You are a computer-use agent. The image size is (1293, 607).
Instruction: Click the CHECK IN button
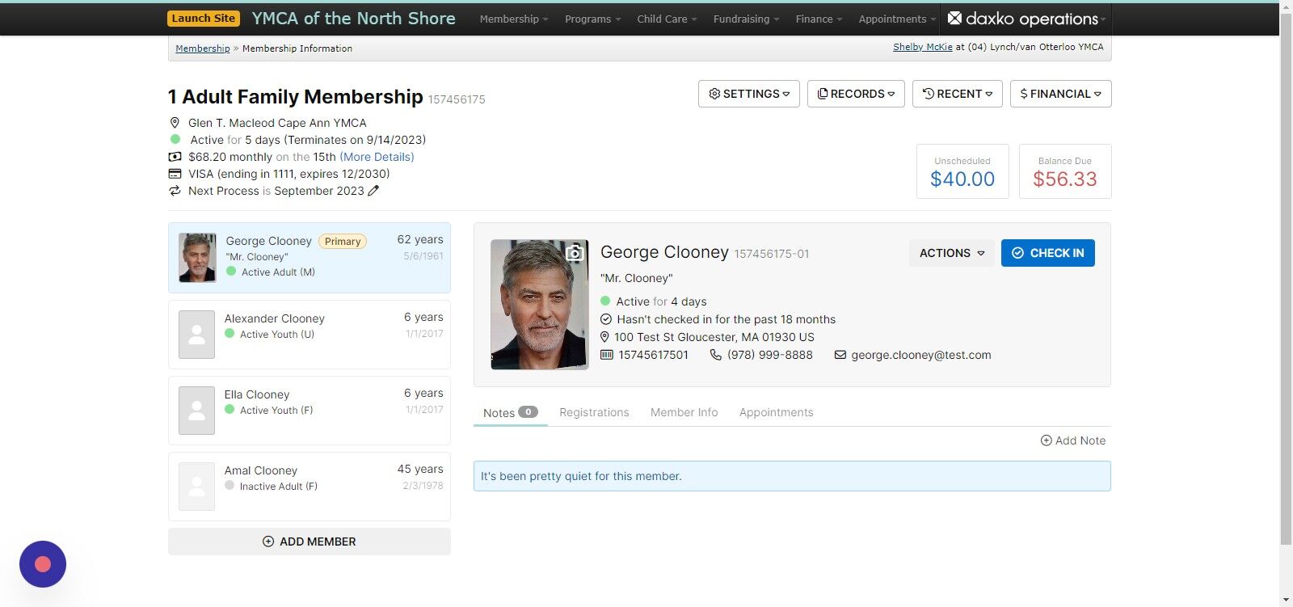[x=1048, y=253]
